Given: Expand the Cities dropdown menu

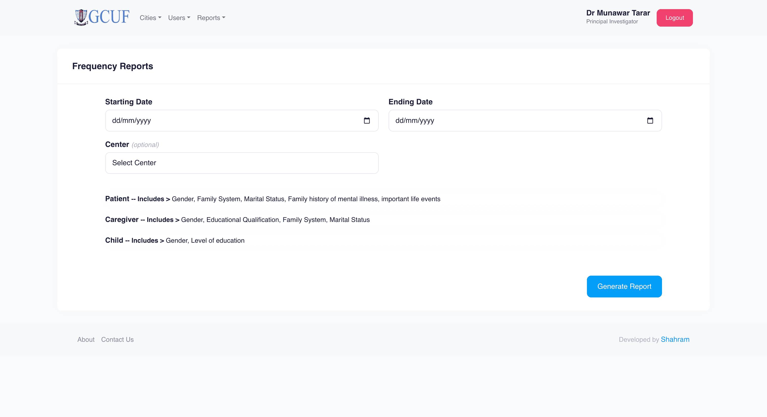Looking at the screenshot, I should (x=150, y=18).
